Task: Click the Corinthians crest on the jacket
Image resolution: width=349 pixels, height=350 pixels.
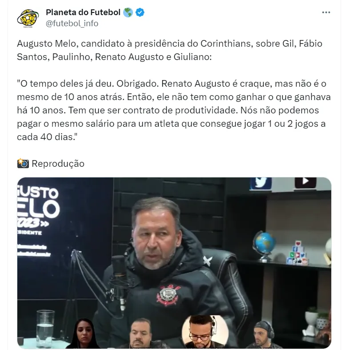Action: pos(168,295)
